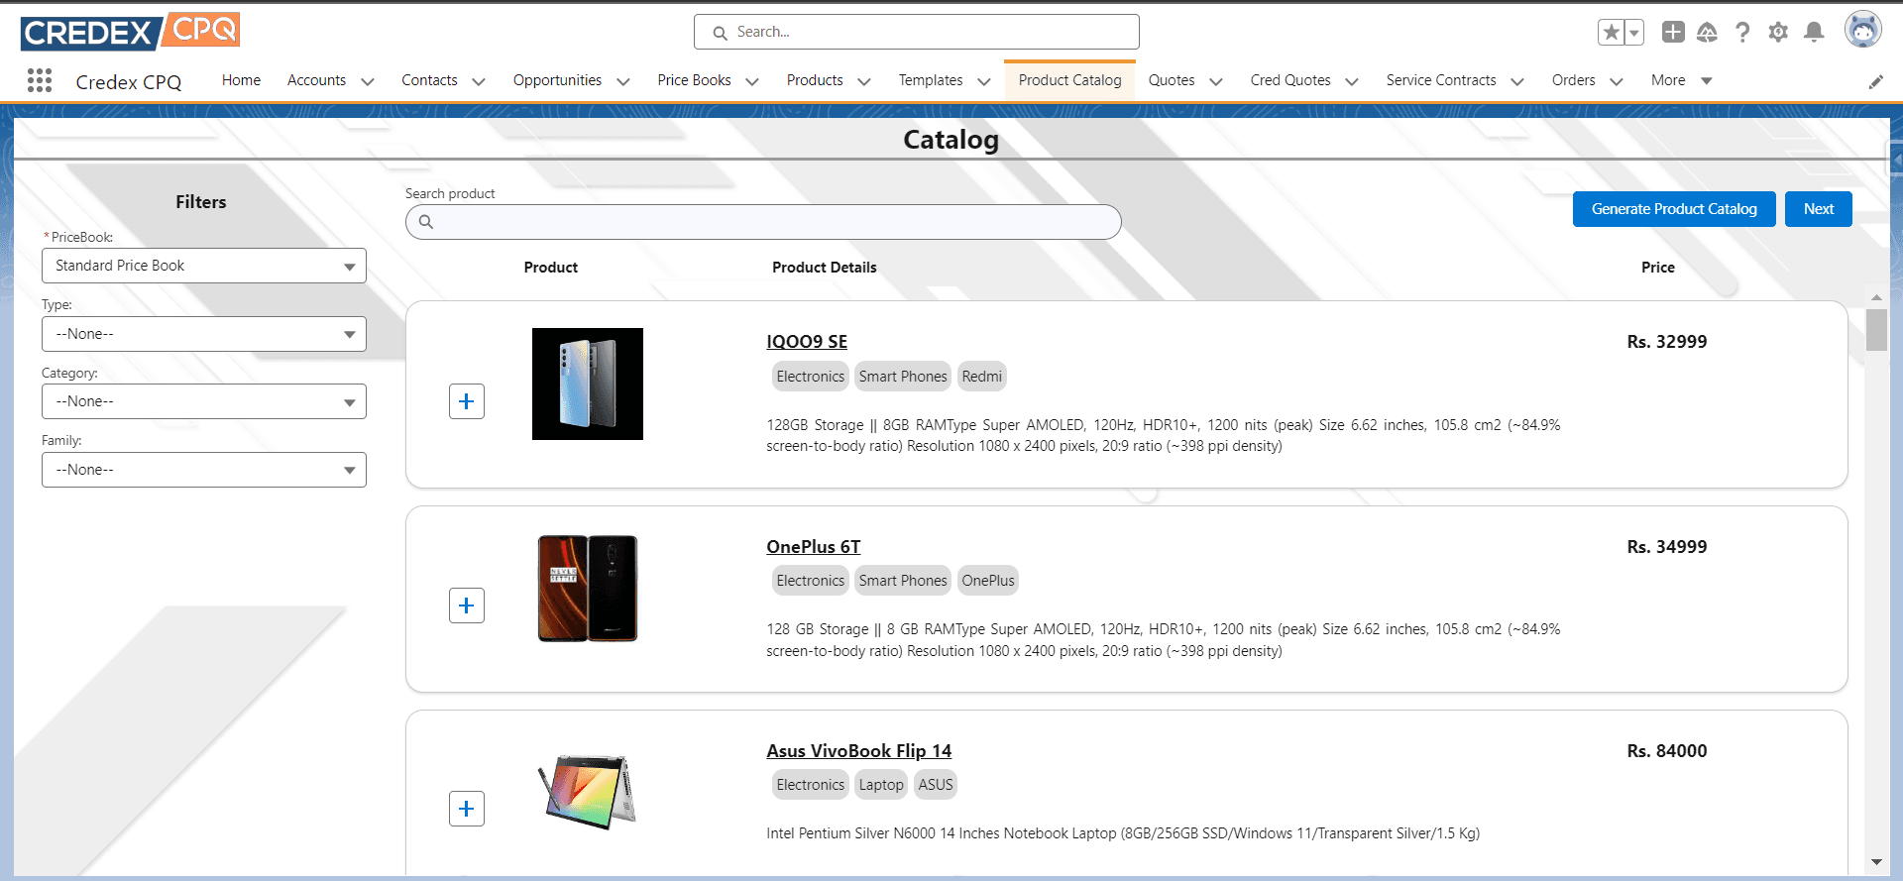Click the Favorites star icon

pos(1612,33)
